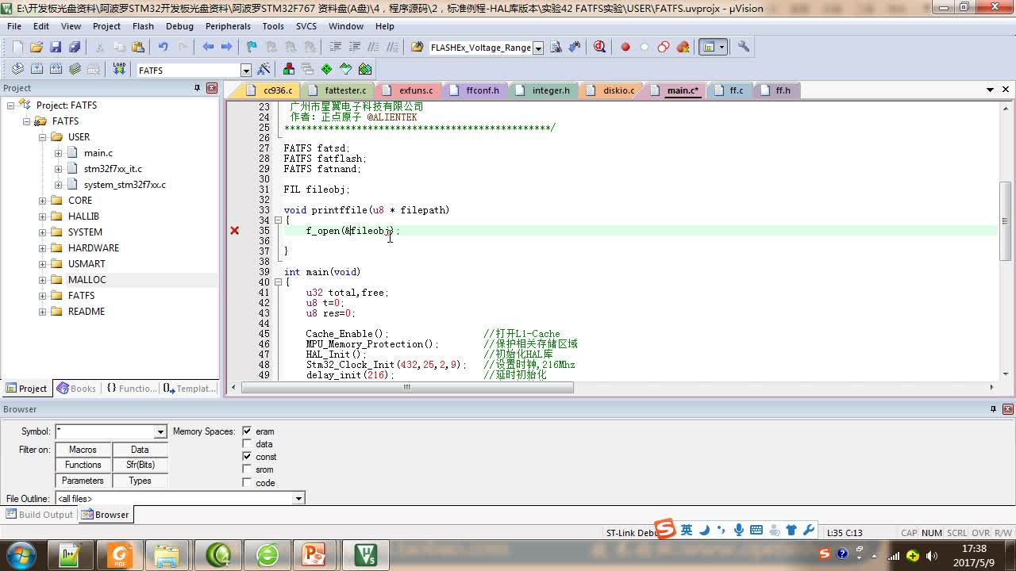
Task: Open Find in Files icon
Action: [418, 47]
